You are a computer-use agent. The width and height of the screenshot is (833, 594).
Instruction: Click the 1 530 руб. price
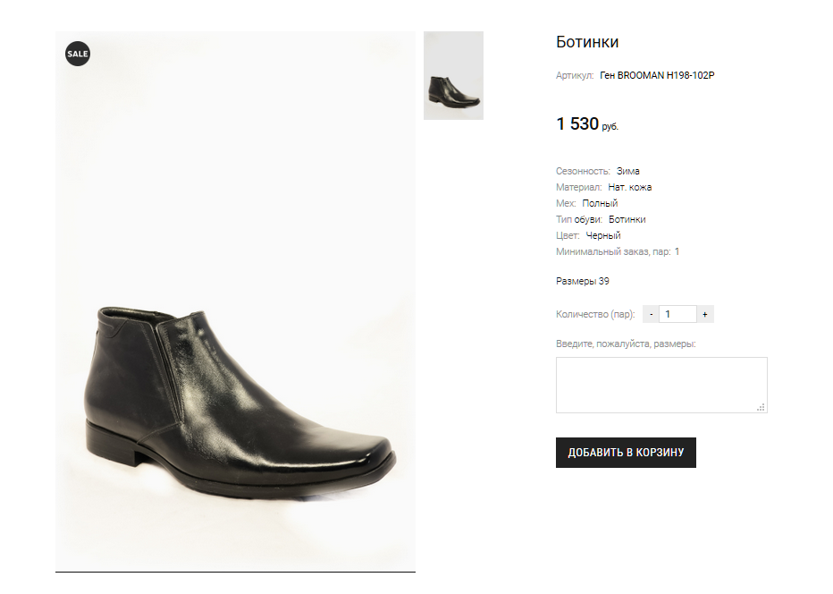tap(587, 124)
